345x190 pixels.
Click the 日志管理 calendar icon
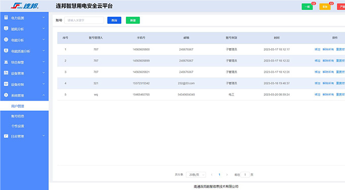[x=6, y=136]
